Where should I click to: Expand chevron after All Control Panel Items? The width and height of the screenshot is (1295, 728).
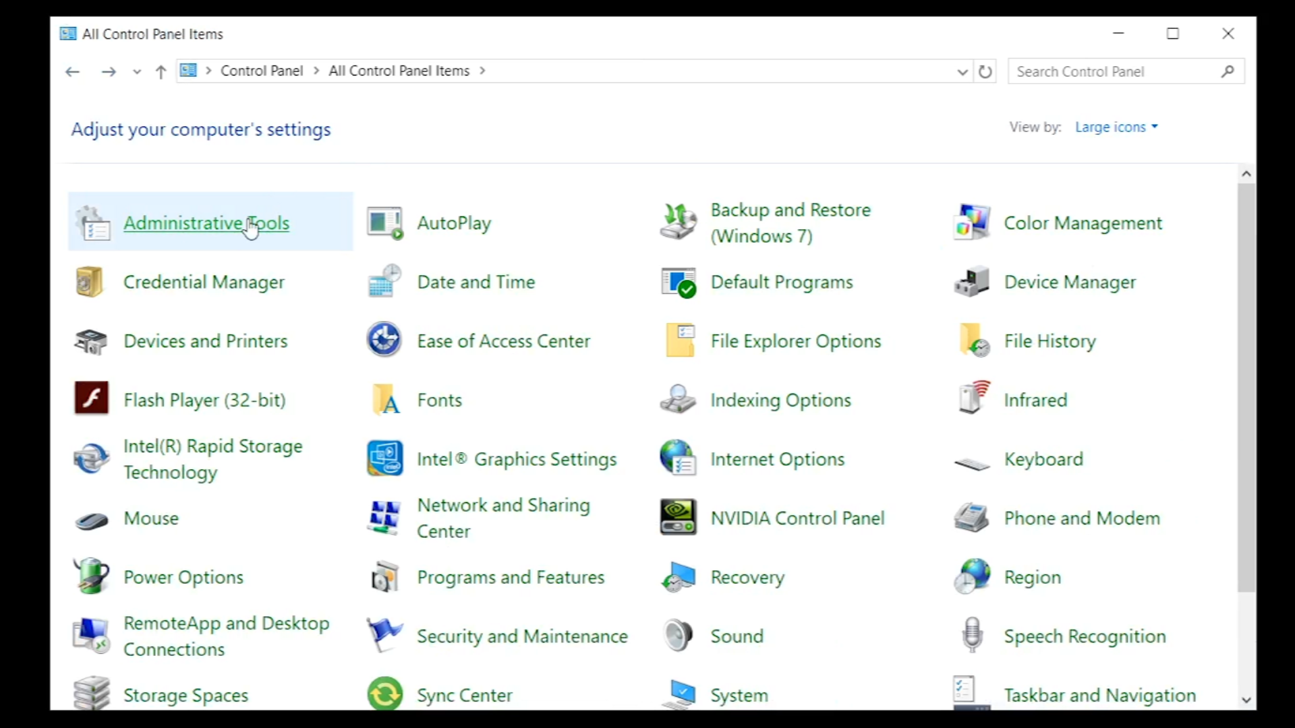pos(482,71)
